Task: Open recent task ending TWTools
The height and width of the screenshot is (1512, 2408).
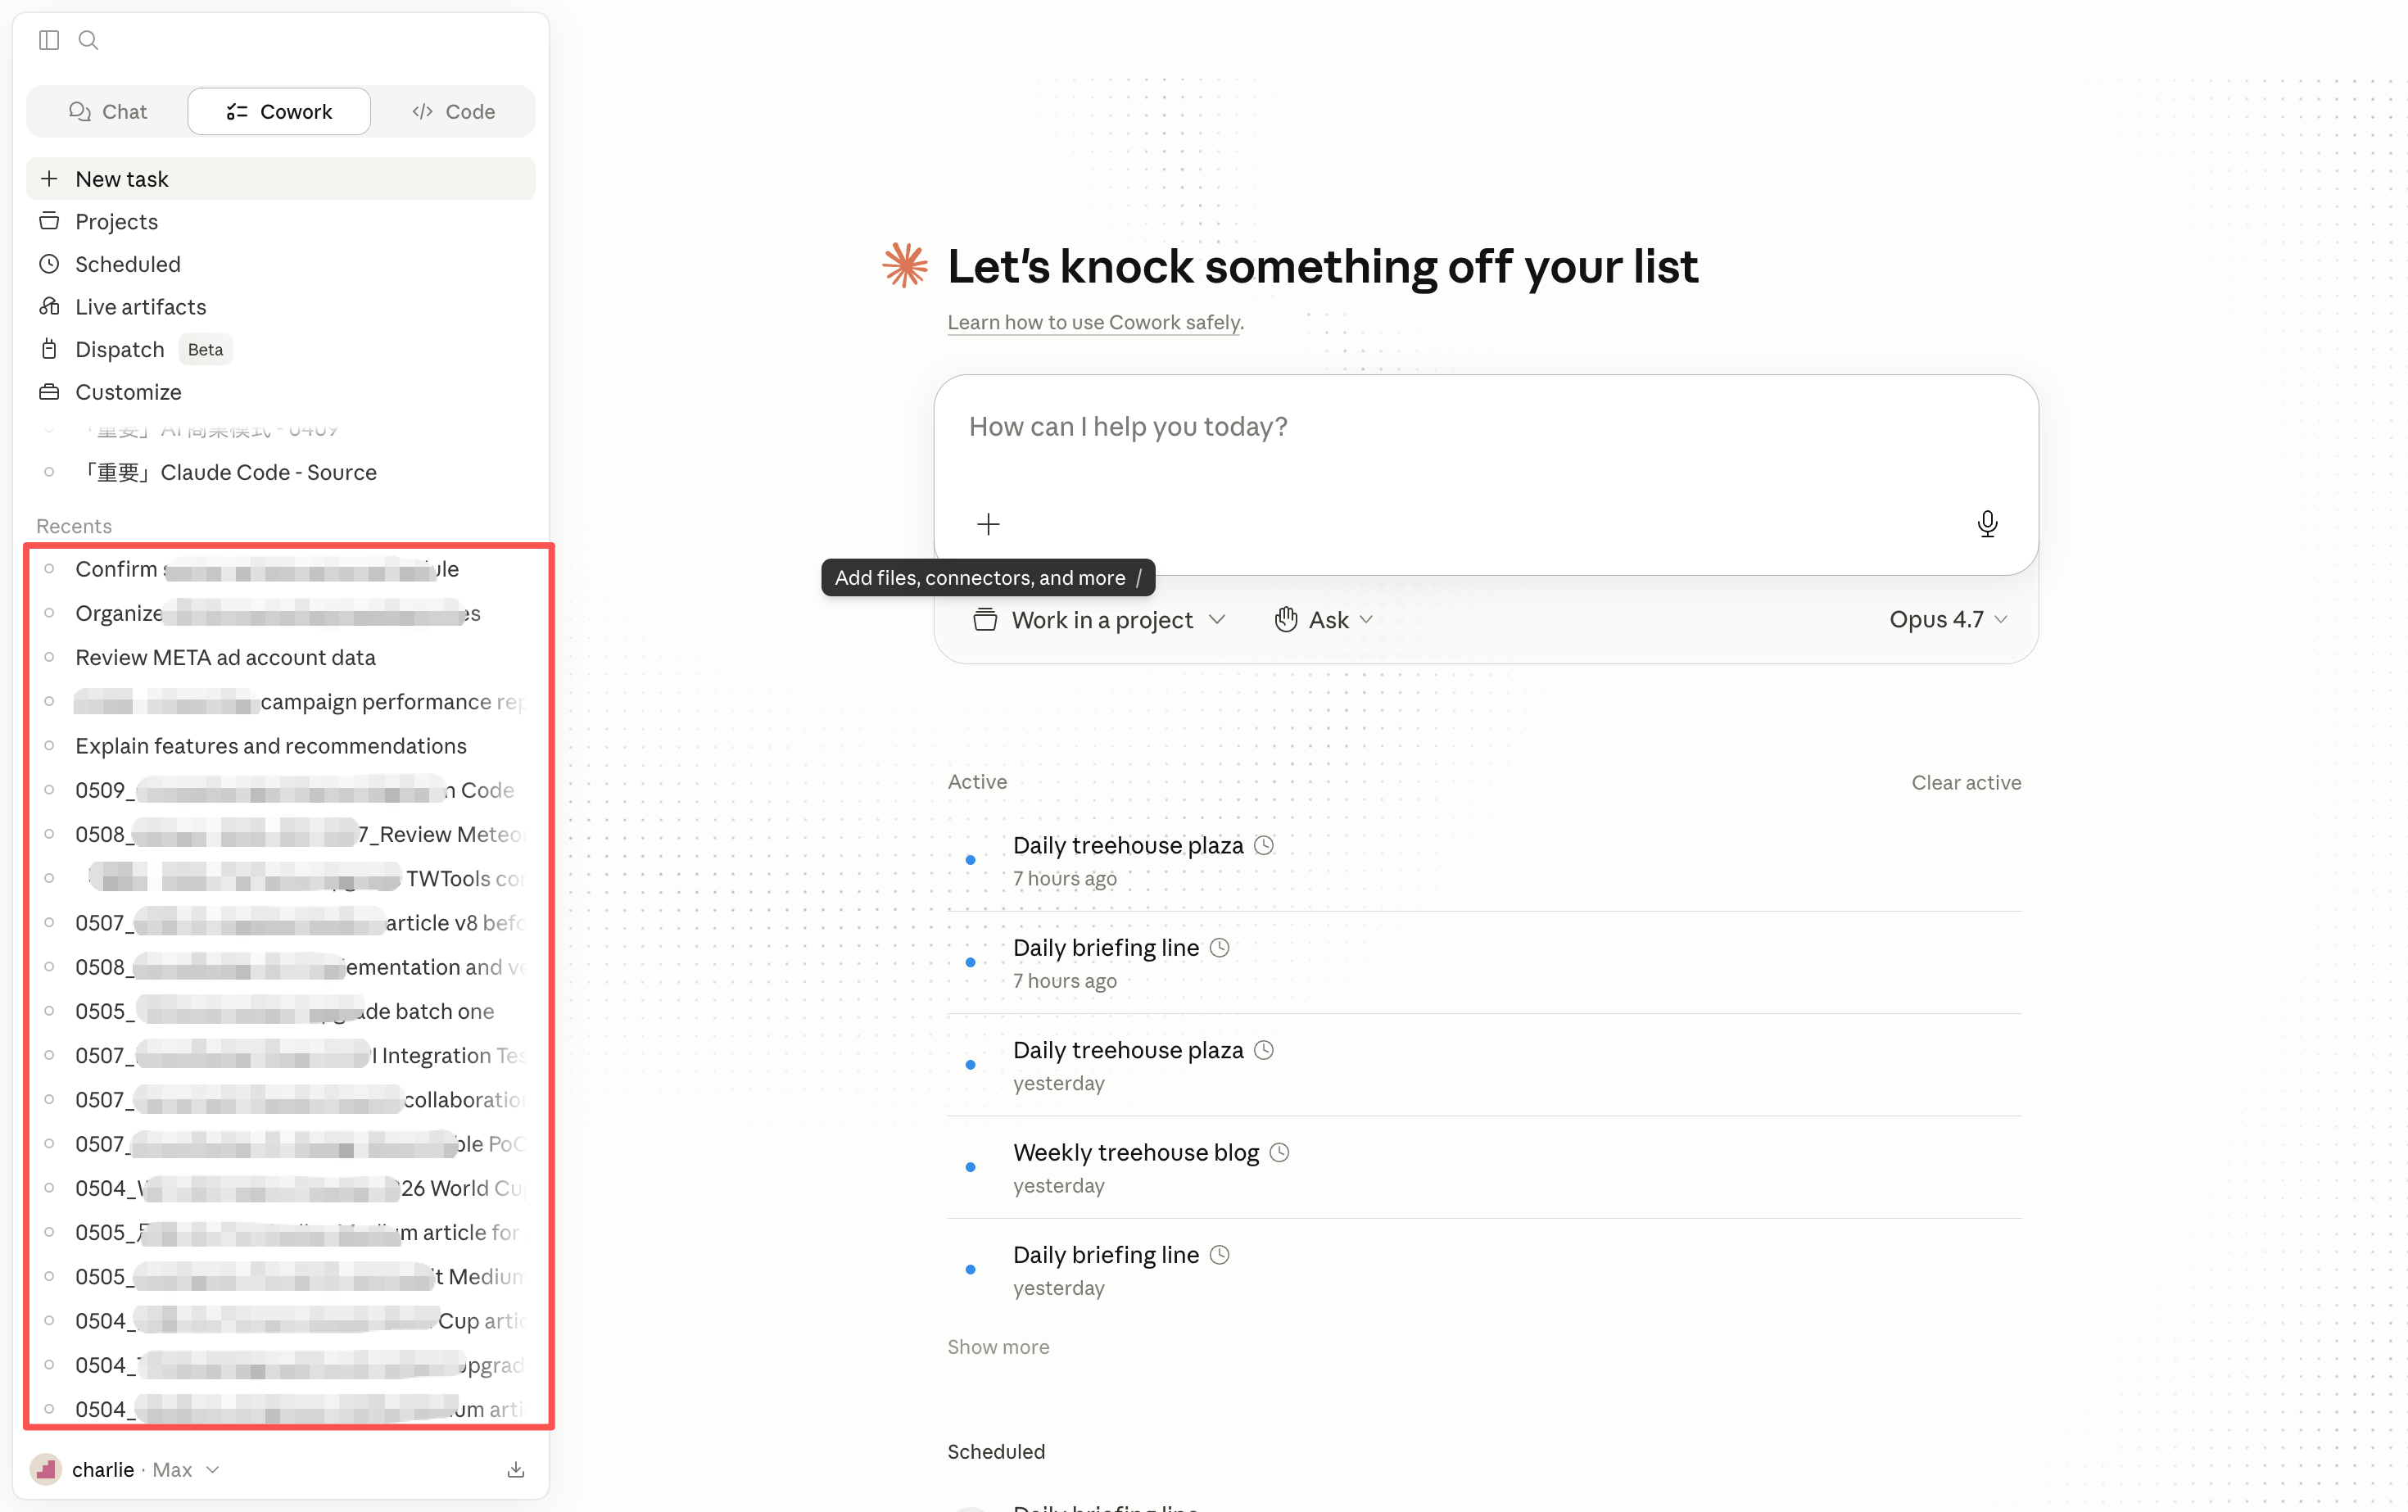Action: point(281,878)
